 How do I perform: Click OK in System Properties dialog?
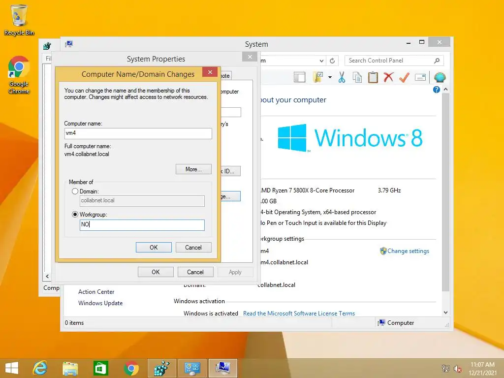(x=156, y=272)
